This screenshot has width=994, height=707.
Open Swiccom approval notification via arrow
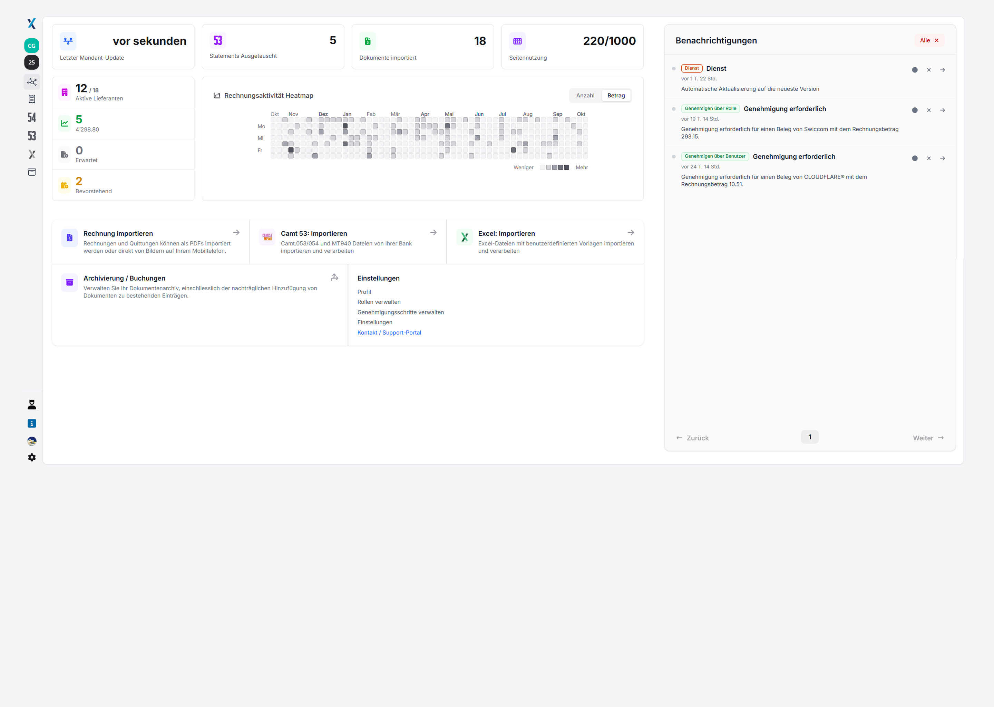point(942,110)
